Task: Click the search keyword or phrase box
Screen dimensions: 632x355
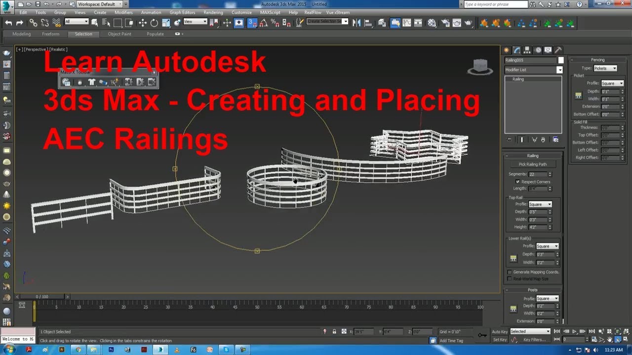Action: click(496, 4)
